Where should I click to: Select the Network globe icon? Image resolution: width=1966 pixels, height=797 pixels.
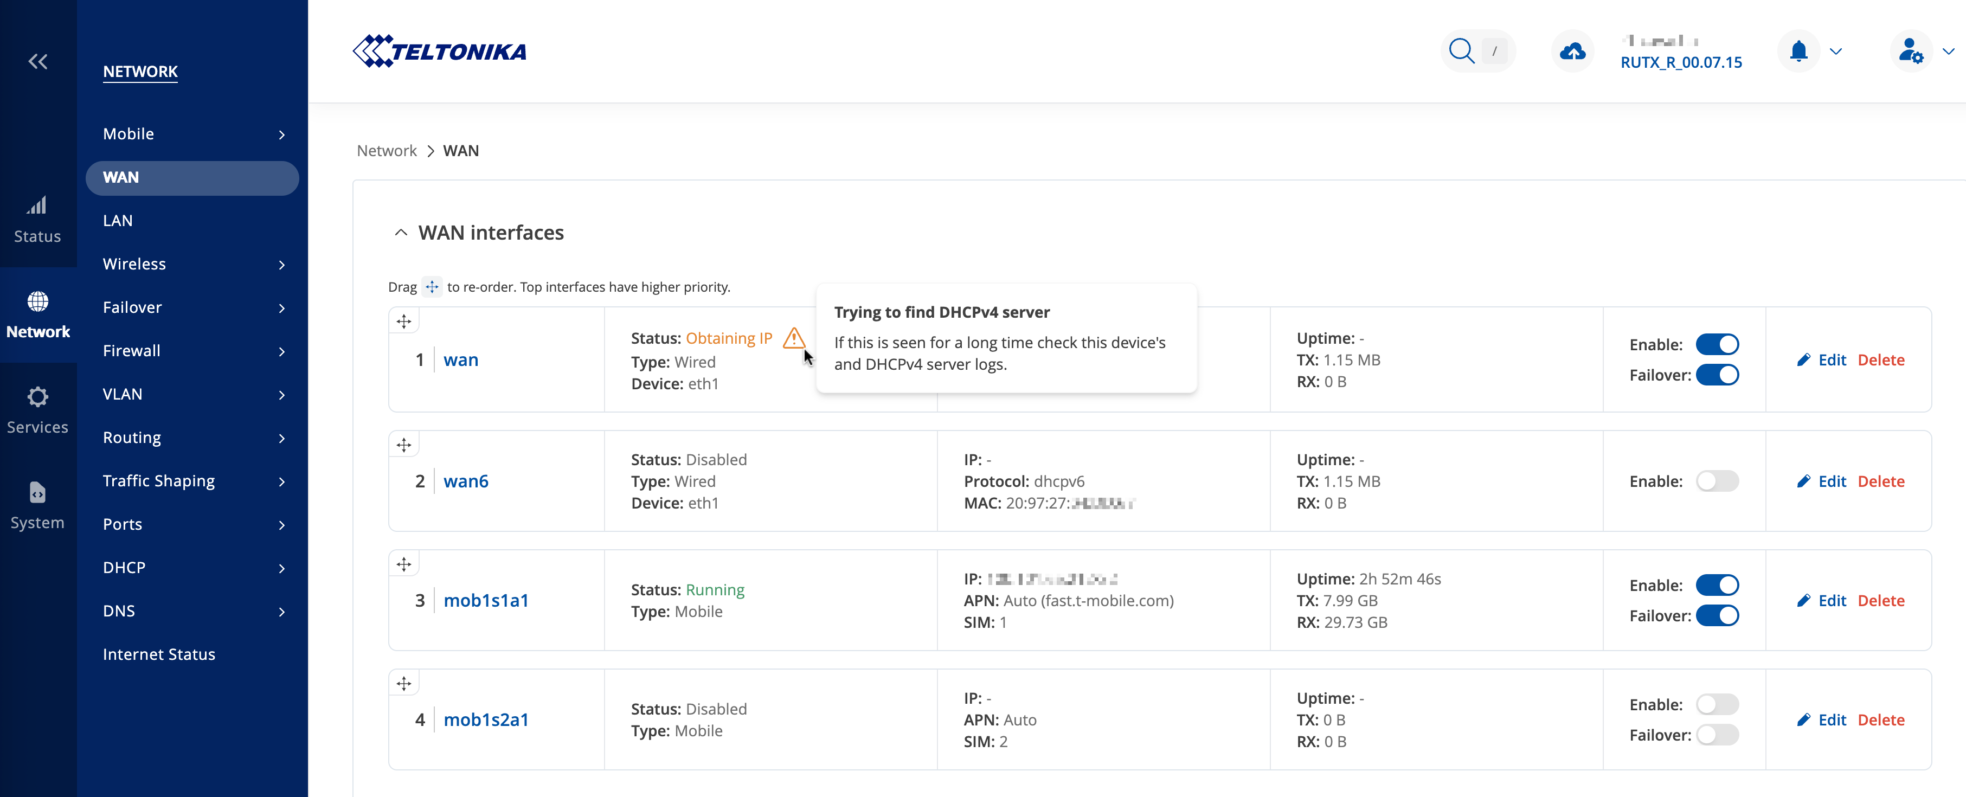pos(37,301)
